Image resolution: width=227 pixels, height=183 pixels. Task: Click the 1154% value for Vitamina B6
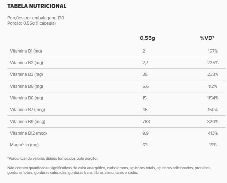(x=213, y=98)
